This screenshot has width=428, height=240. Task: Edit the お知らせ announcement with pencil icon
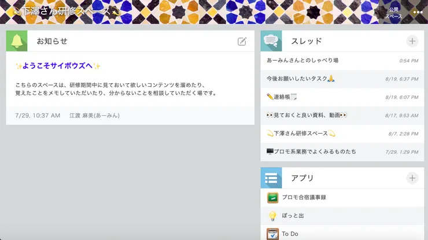[x=242, y=41]
